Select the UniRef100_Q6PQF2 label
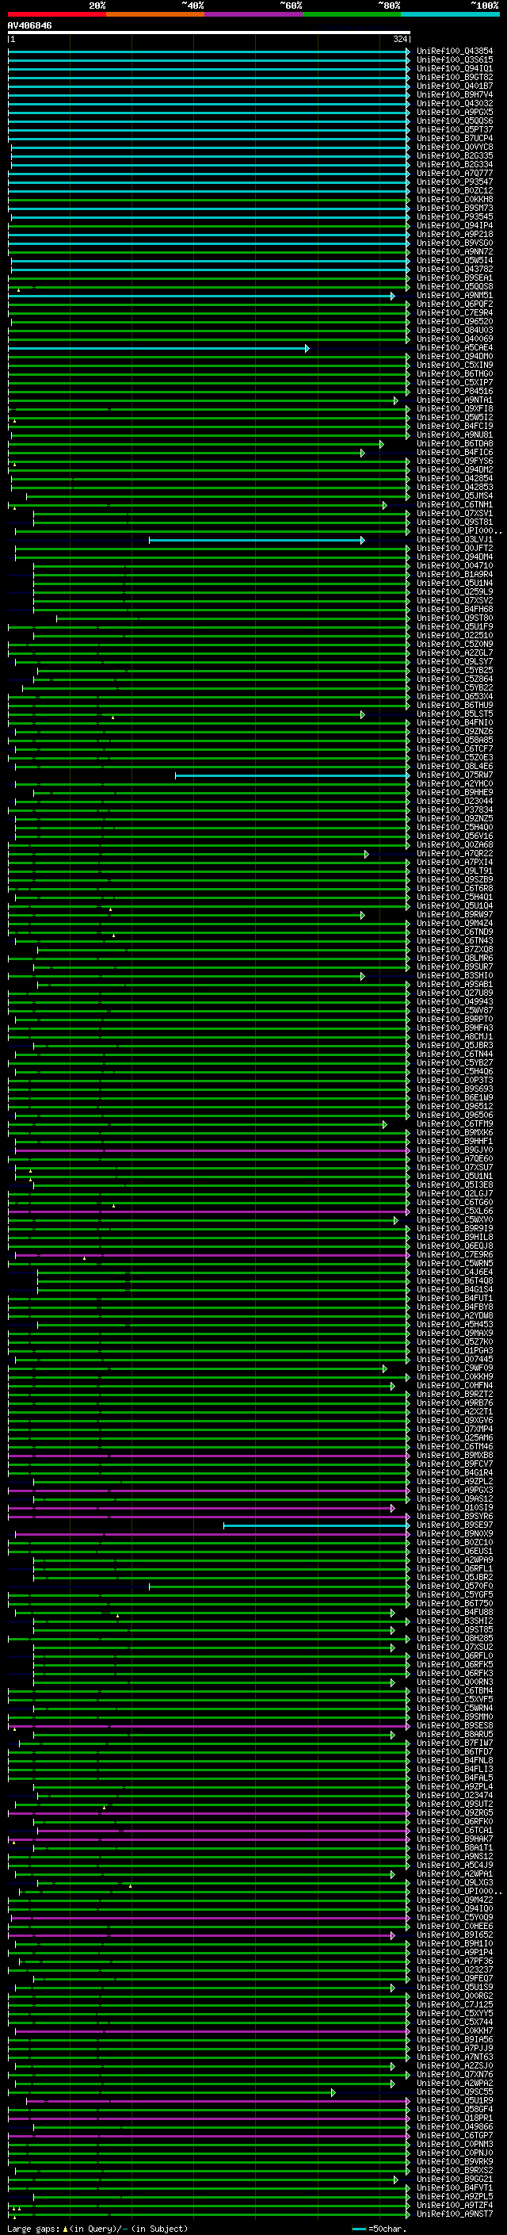Screen dimensions: 507x2235 (x=455, y=304)
